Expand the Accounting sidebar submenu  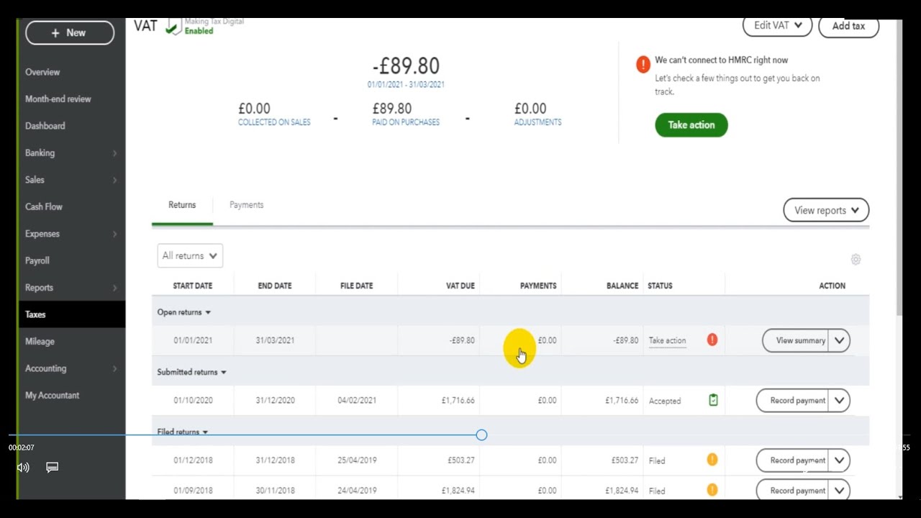click(x=114, y=368)
